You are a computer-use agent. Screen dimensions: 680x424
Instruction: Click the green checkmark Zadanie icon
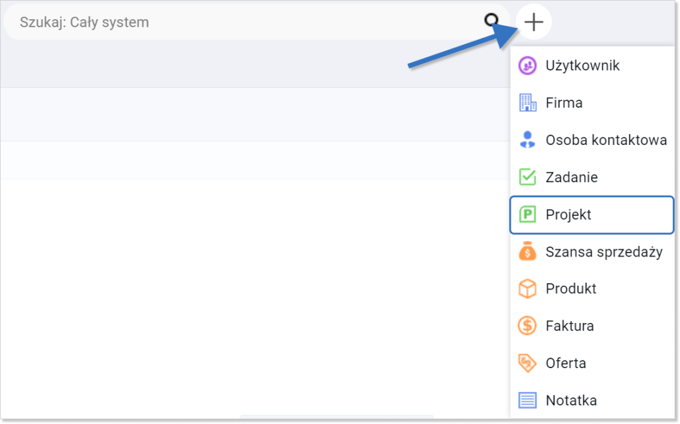click(527, 177)
